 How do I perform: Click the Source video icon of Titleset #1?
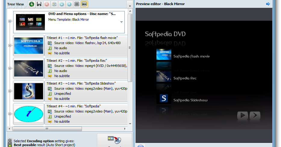pyautogui.click(x=50, y=43)
